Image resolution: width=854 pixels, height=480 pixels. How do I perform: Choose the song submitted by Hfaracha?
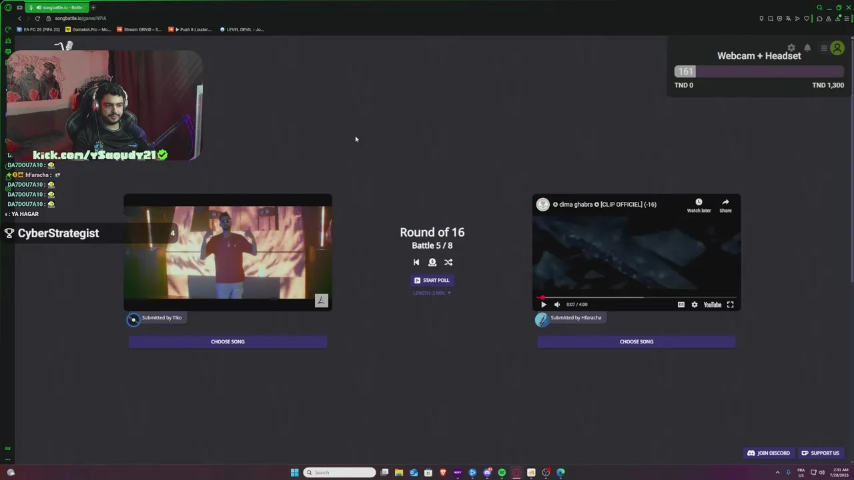(x=636, y=341)
